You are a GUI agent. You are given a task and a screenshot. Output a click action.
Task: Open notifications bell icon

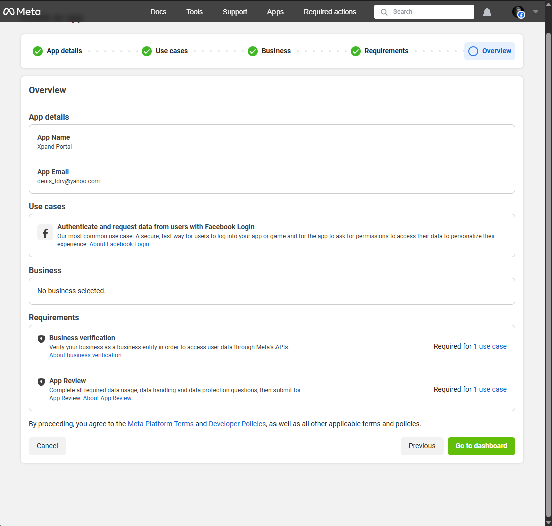coord(487,12)
